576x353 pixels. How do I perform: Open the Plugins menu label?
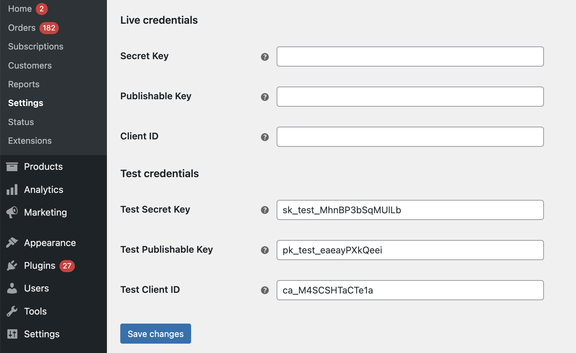pyautogui.click(x=40, y=265)
